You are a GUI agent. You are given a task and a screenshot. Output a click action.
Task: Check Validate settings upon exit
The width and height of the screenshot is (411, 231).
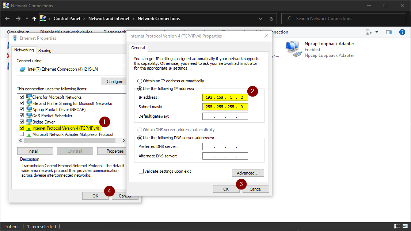141,171
